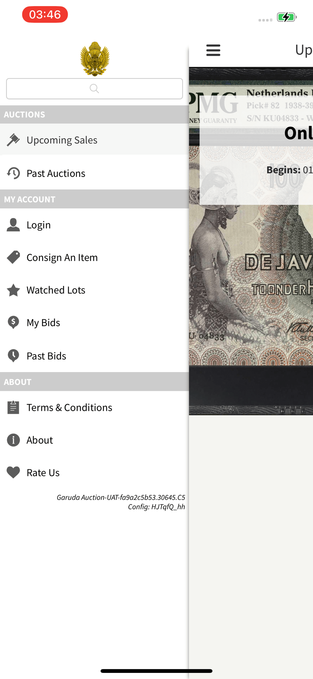Click the dollar pin icon for My Bids
313x679 pixels.
[13, 323]
